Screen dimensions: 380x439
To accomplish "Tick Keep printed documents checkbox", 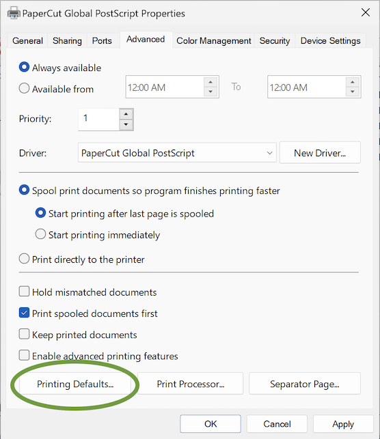I will pos(24,334).
